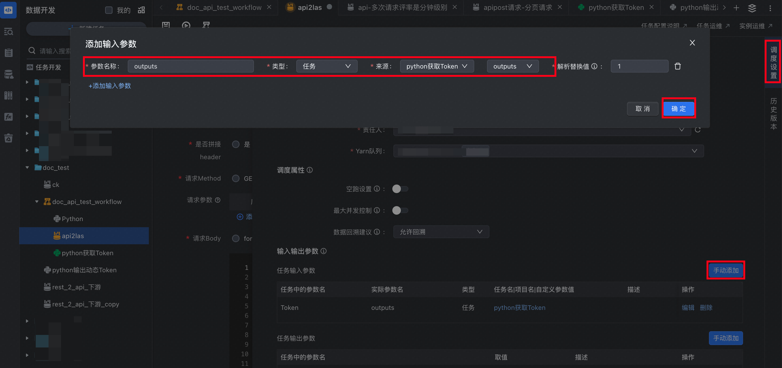The image size is (782, 368).
Task: Open the 类型 dropdown showing 任务
Action: [326, 66]
